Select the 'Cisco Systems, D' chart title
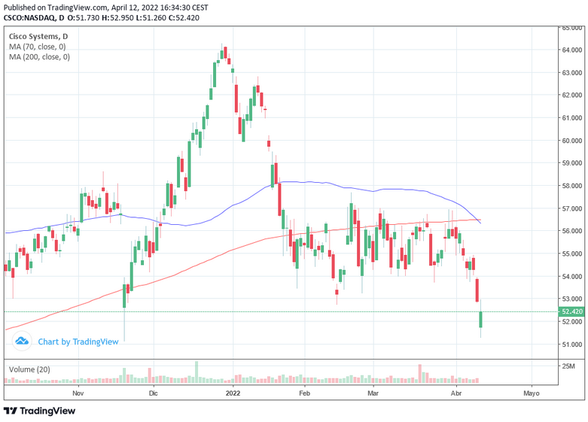 coord(38,36)
